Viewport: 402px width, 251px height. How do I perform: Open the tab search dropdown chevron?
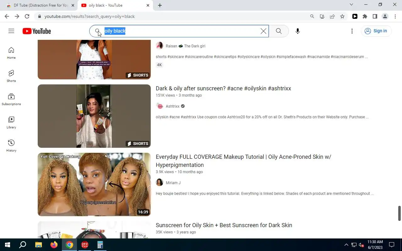tap(351, 5)
